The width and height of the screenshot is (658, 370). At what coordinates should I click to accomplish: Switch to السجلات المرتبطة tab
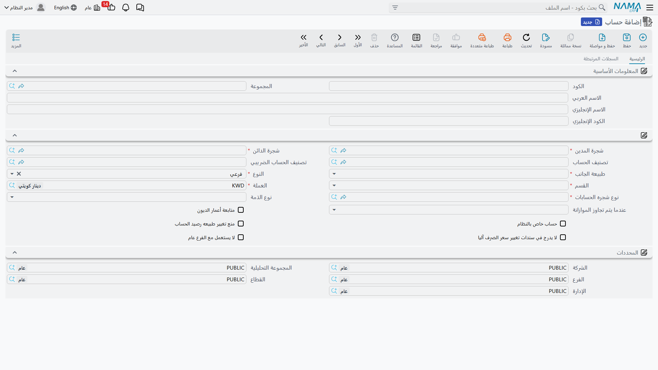point(601,59)
